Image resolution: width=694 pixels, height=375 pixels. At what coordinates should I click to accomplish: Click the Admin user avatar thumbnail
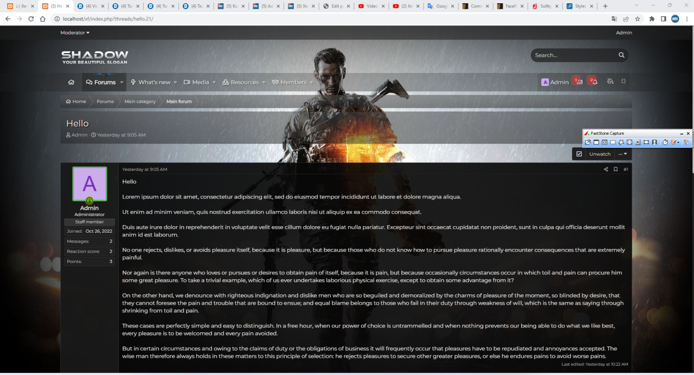tap(89, 184)
